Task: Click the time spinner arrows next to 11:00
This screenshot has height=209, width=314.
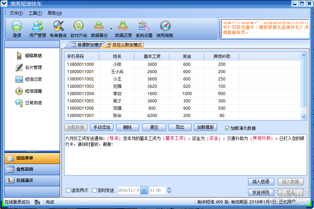Action: coord(169,190)
